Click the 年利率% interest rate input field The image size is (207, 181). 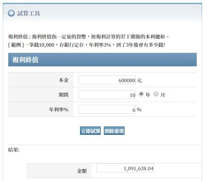(107, 109)
